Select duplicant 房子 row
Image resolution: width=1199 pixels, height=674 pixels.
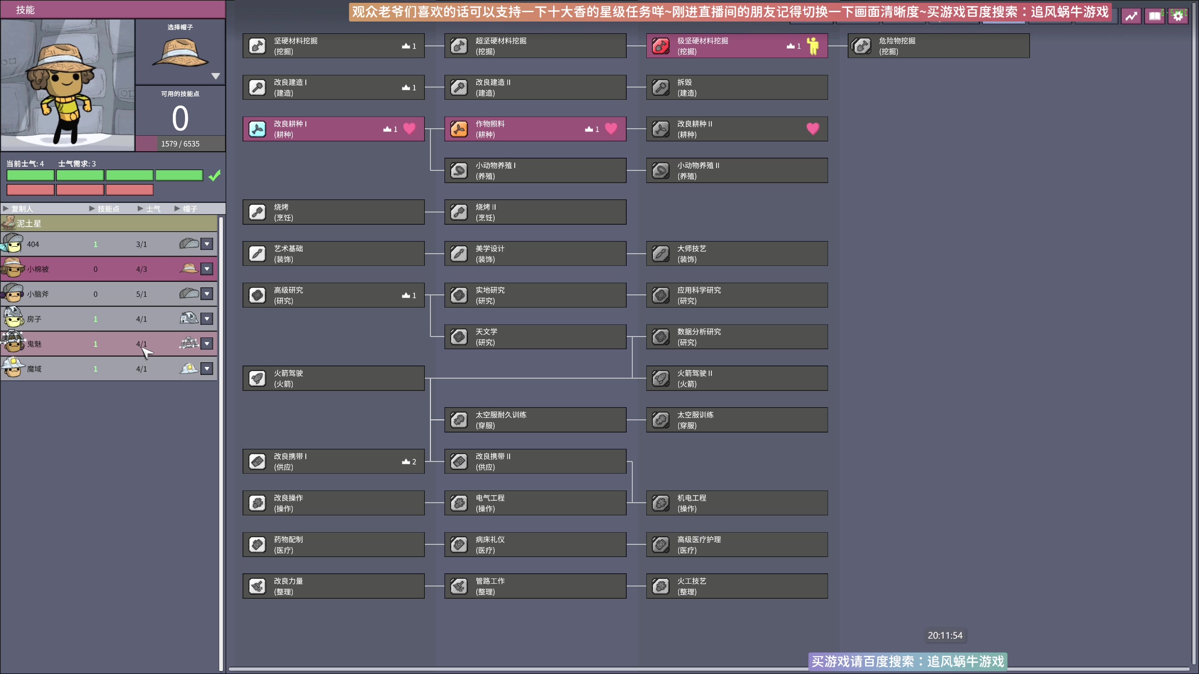[x=109, y=319]
